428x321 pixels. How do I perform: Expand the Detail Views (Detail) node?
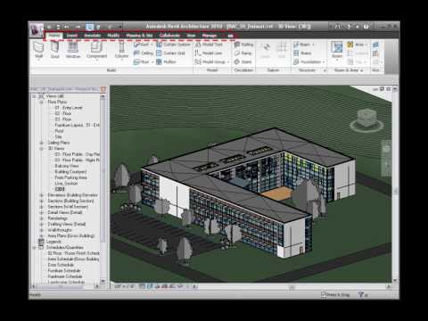pos(41,212)
